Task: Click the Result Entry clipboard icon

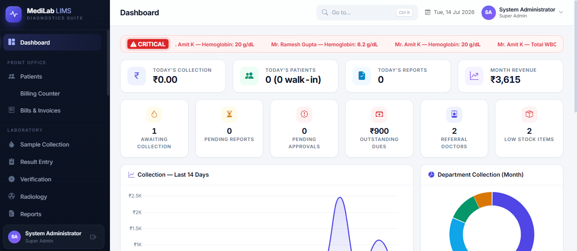Action: click(x=12, y=162)
